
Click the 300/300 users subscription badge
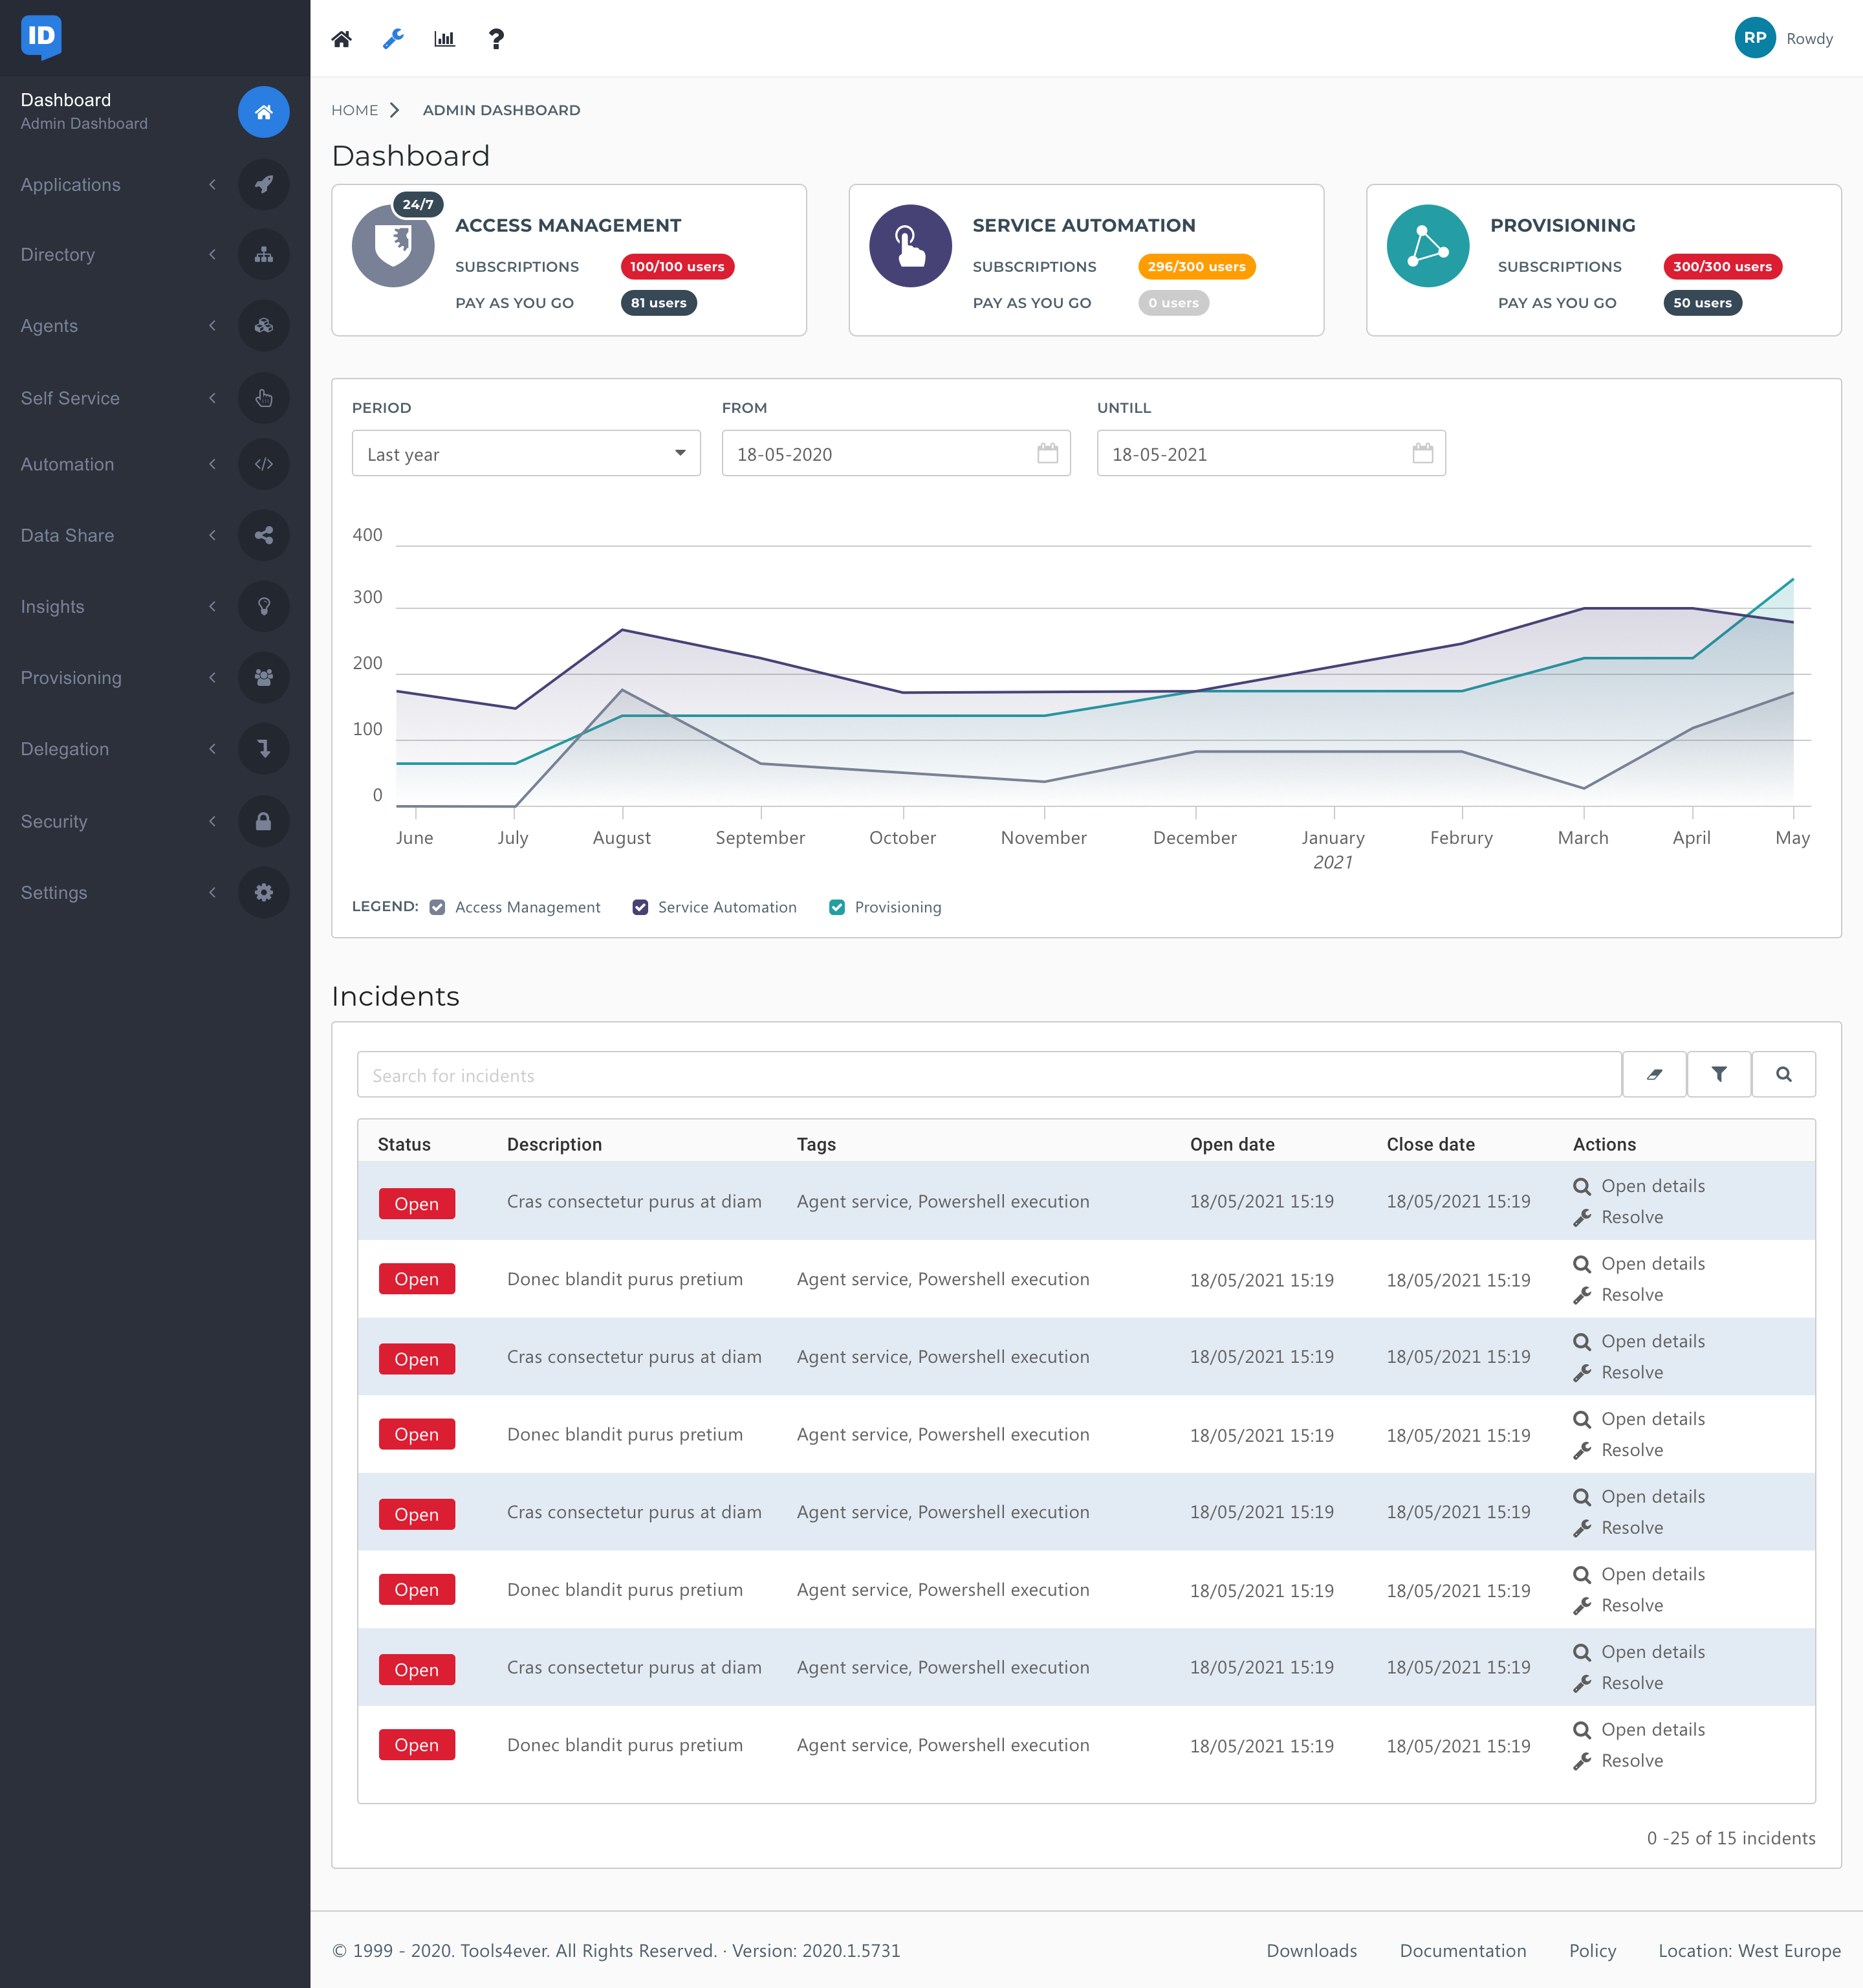(1722, 267)
